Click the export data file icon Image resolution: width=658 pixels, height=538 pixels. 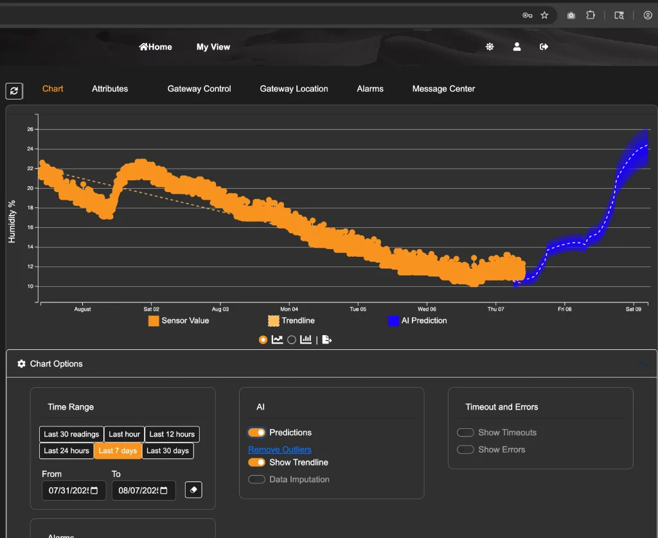pyautogui.click(x=326, y=340)
